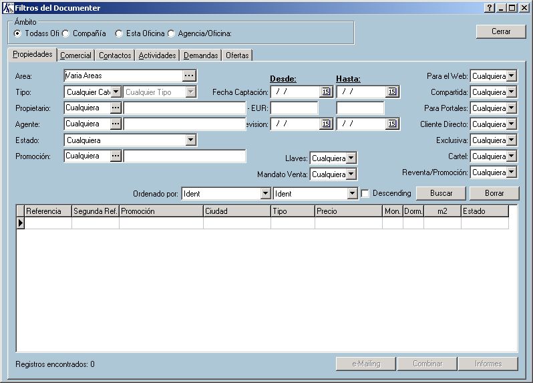
Task: Open the Cliente Directo dropdown
Action: point(512,124)
